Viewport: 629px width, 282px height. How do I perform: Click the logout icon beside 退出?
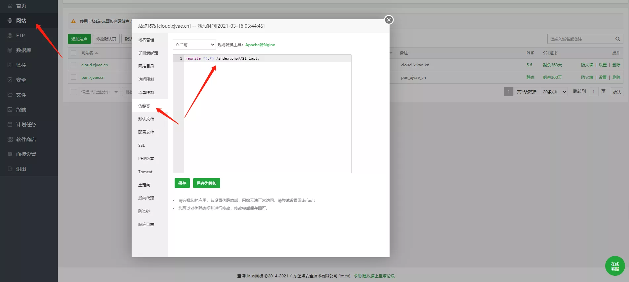pyautogui.click(x=10, y=169)
